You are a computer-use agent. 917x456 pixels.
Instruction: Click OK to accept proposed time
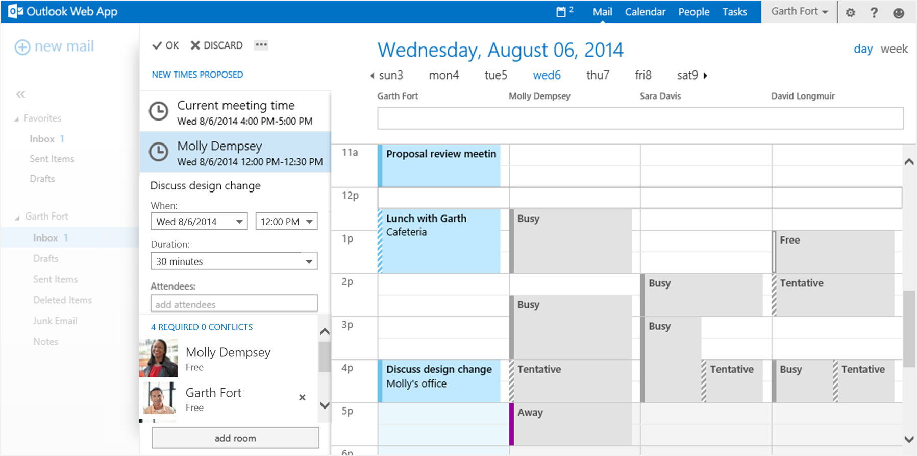click(x=166, y=45)
